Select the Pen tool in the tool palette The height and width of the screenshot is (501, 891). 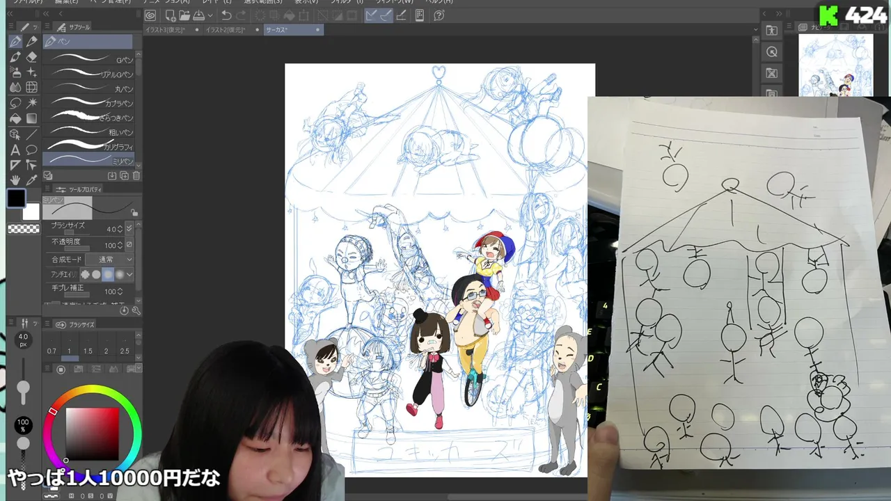pyautogui.click(x=15, y=42)
